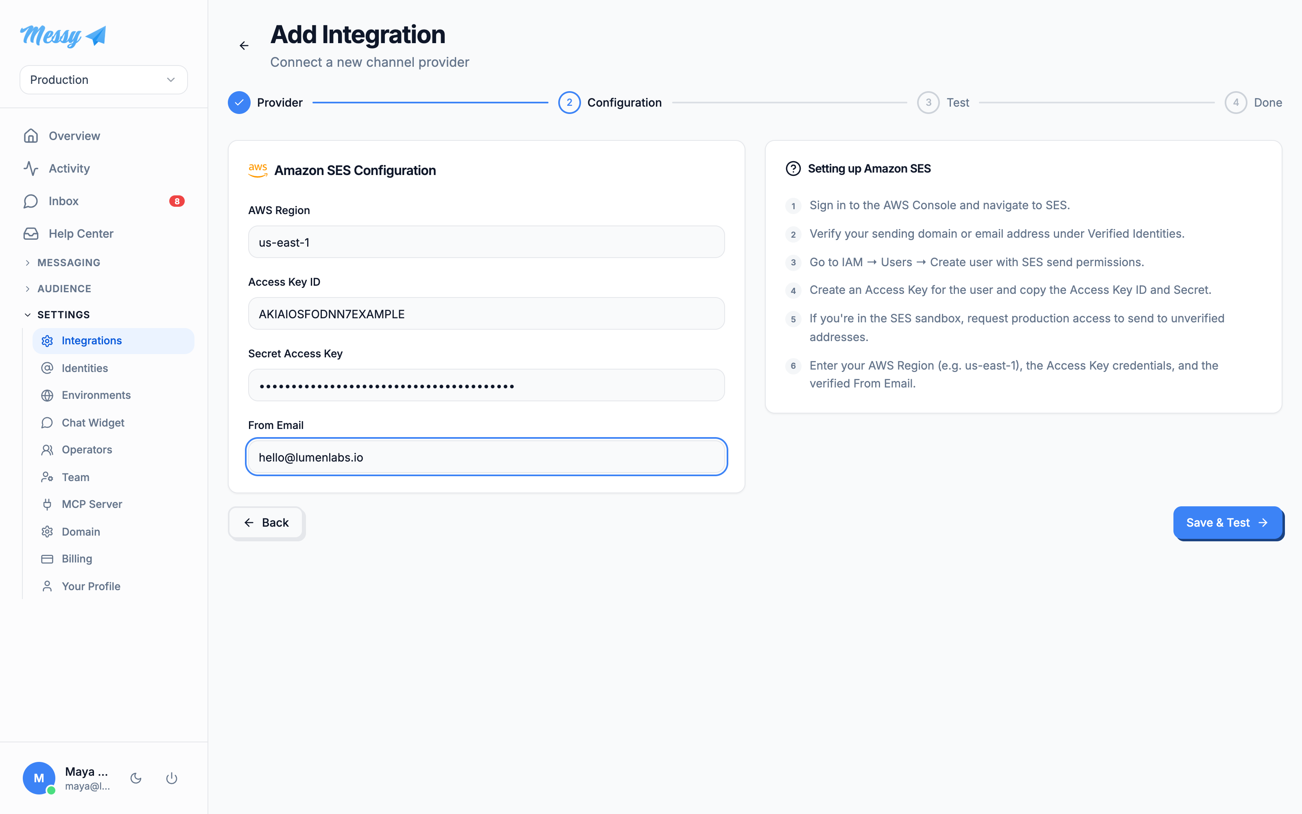Click the completed Provider step checkmark
This screenshot has width=1302, height=814.
coord(239,102)
